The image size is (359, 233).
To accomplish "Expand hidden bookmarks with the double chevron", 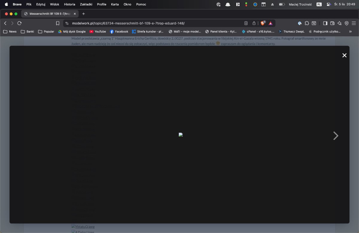I will [350, 31].
